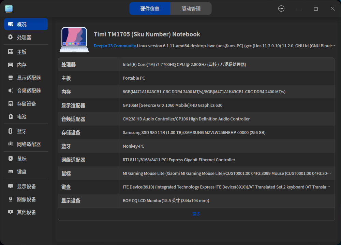Click the RTL8111 Gigabit Ethernet value

179,160
